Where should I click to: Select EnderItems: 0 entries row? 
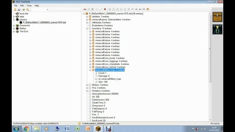click(x=102, y=26)
